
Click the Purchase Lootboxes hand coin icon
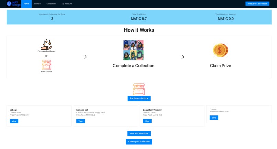[46, 45]
